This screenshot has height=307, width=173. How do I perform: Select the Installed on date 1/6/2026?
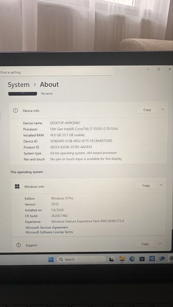[57, 210]
